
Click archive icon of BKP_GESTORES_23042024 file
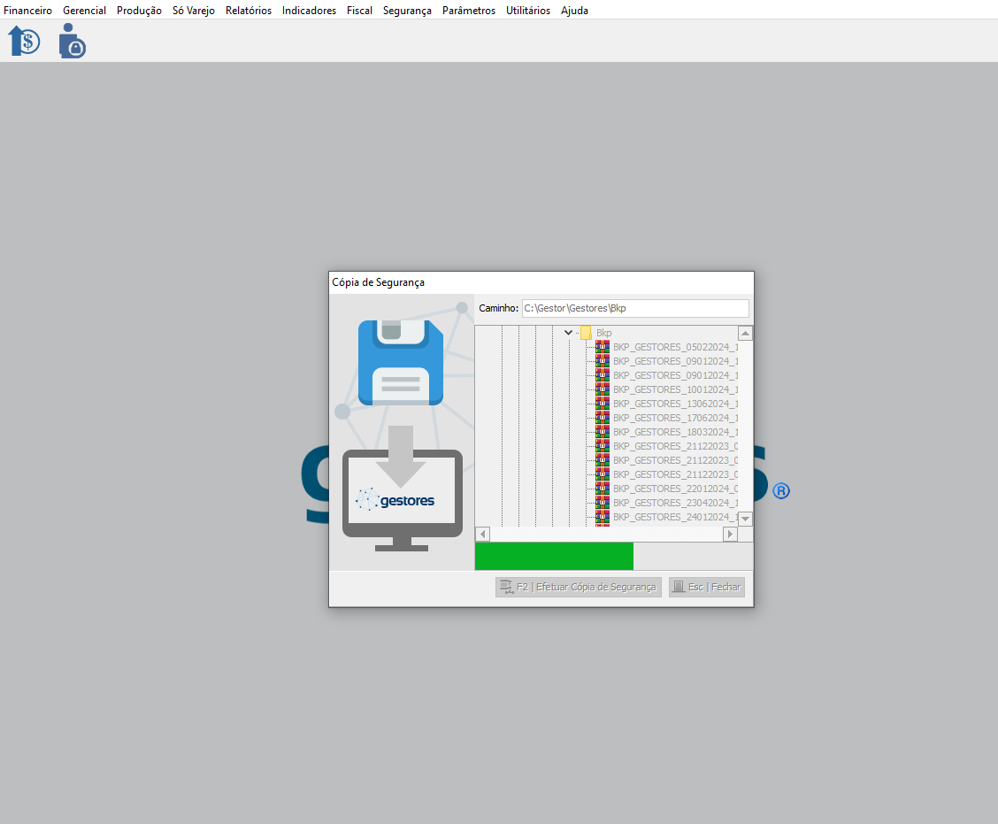[603, 503]
